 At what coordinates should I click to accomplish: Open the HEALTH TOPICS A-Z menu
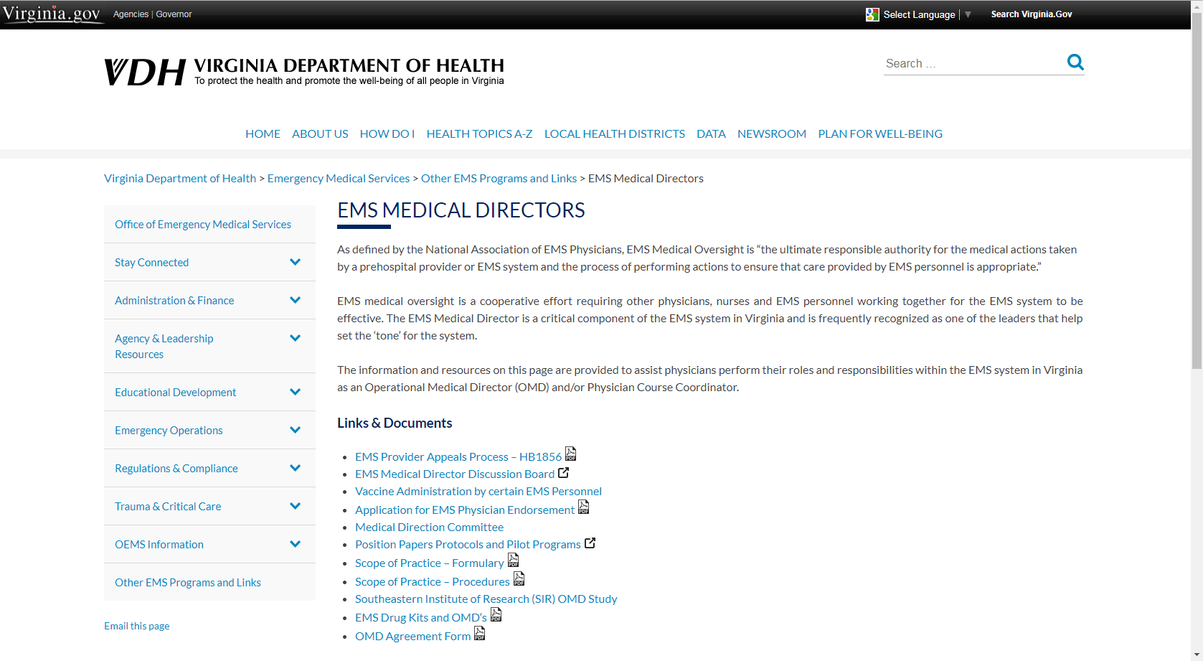pyautogui.click(x=479, y=133)
